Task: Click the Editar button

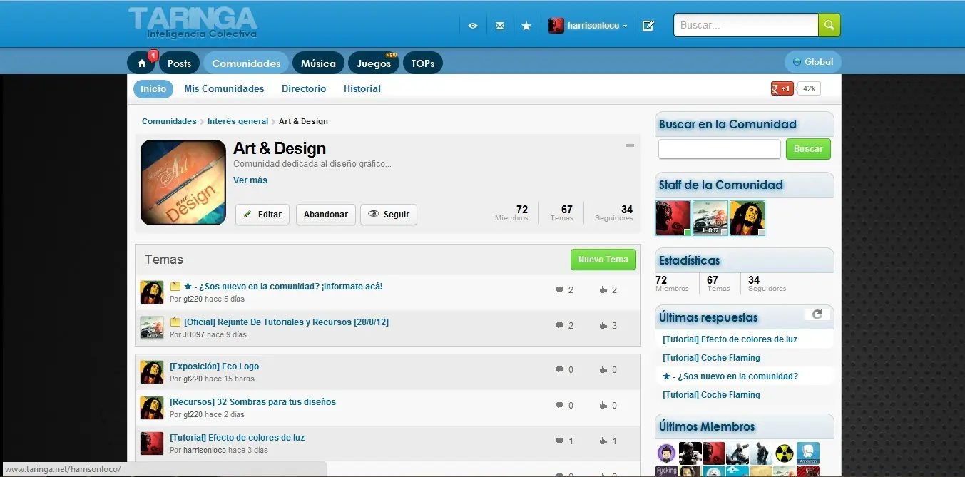Action: click(x=262, y=215)
